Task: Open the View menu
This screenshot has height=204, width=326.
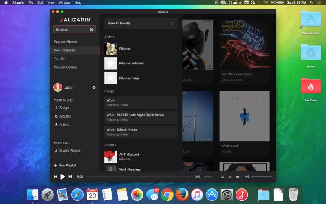Action: tap(51, 2)
